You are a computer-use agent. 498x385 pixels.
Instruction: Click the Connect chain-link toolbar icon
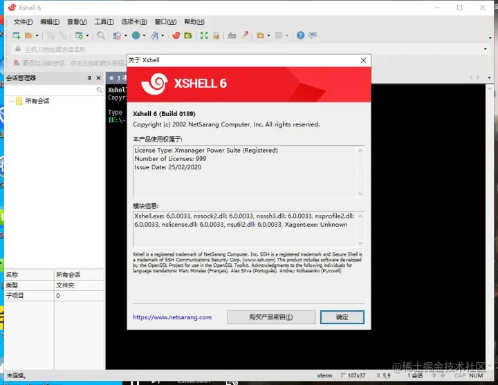(50, 35)
